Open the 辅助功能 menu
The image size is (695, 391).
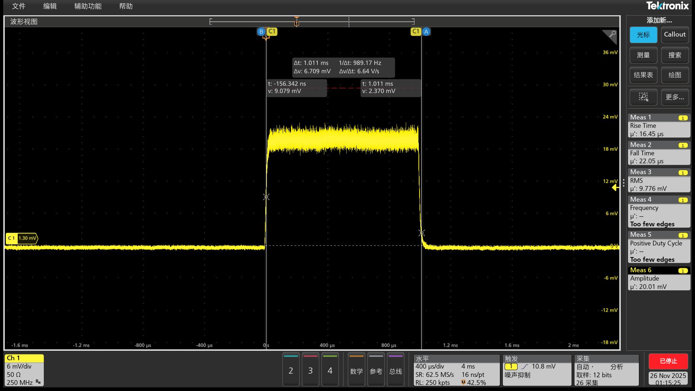(88, 6)
